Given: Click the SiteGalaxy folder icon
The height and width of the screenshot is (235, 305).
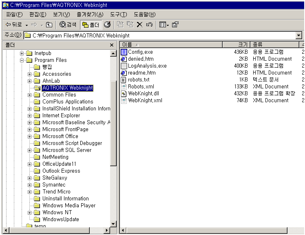Looking at the screenshot, I should coord(37,178).
